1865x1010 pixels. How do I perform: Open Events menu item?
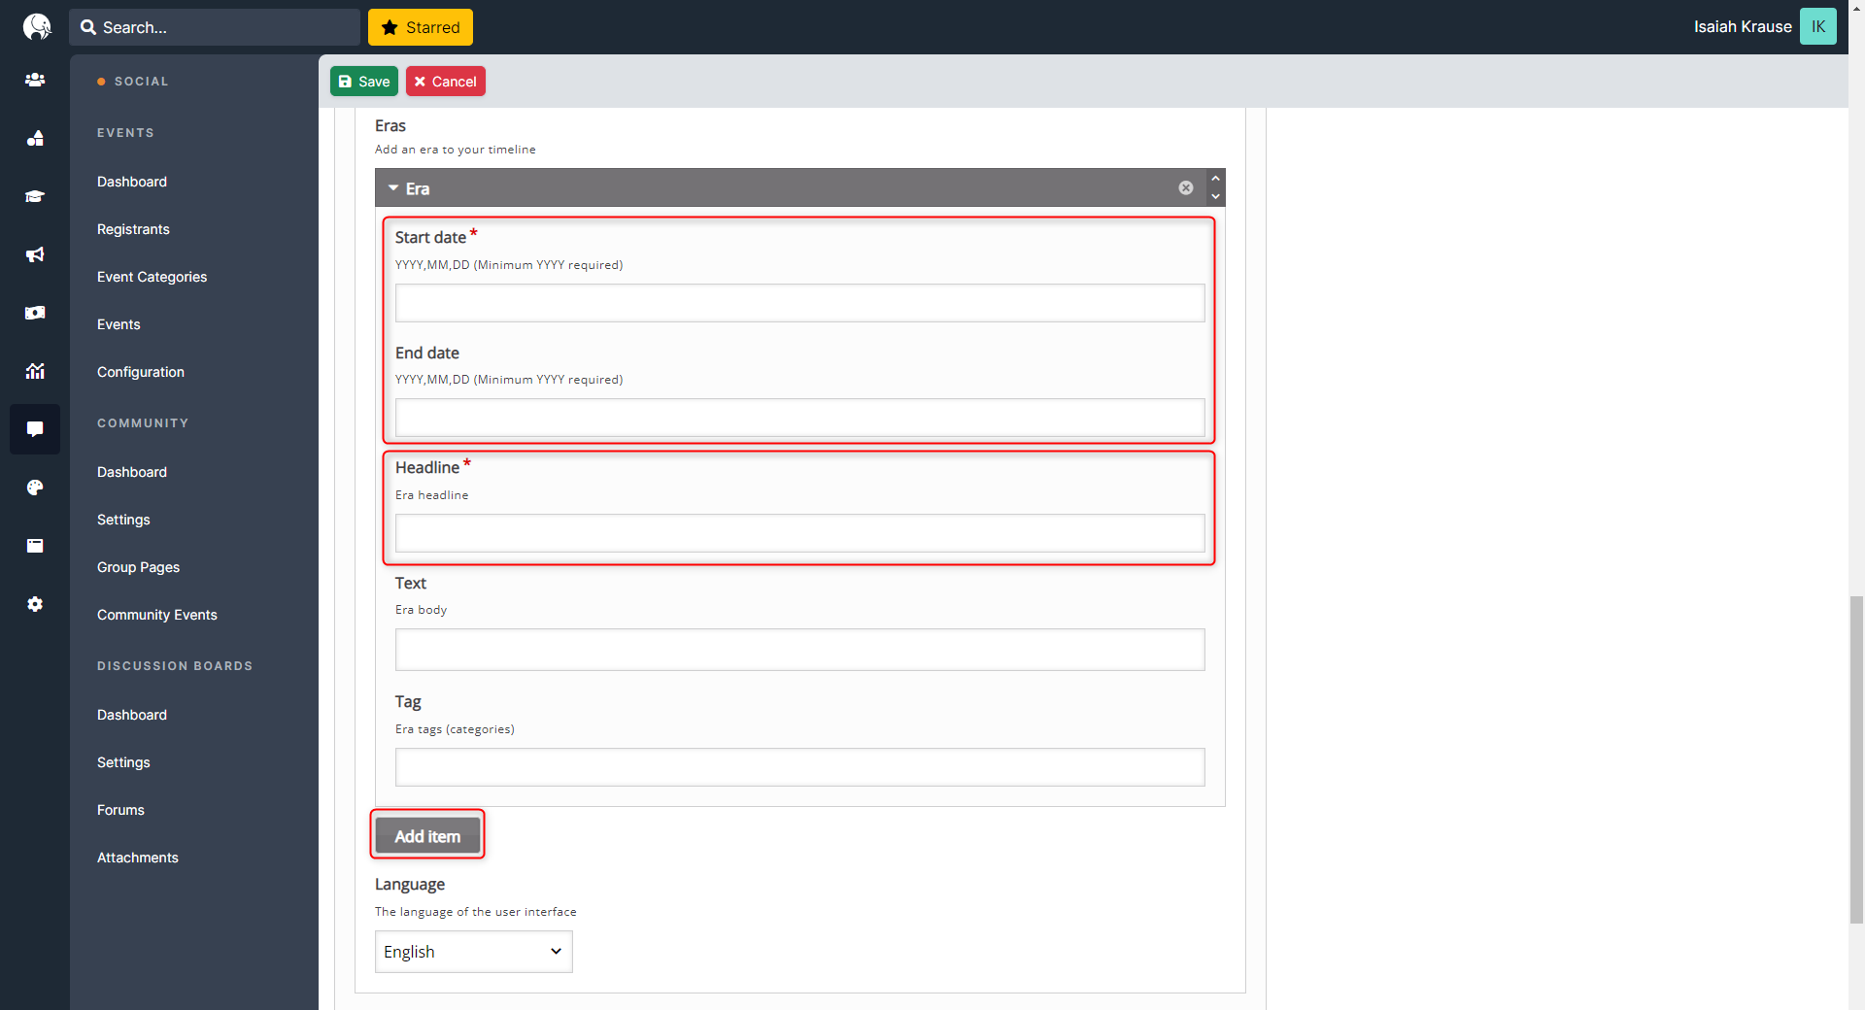pyautogui.click(x=119, y=324)
